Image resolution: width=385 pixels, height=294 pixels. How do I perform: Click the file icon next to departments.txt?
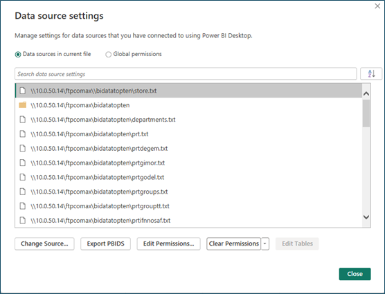pyautogui.click(x=23, y=120)
